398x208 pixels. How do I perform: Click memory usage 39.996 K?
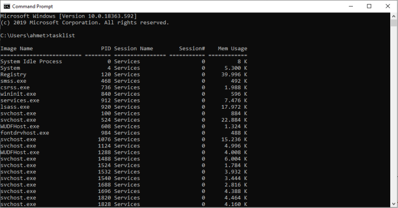click(234, 75)
